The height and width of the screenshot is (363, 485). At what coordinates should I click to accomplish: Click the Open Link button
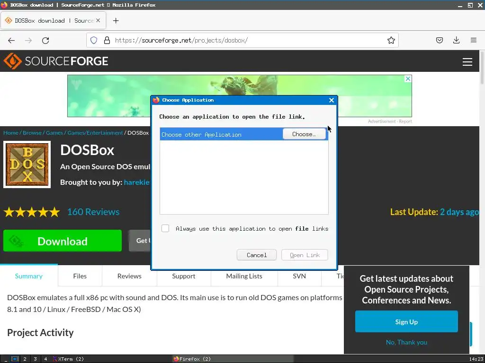pos(305,255)
